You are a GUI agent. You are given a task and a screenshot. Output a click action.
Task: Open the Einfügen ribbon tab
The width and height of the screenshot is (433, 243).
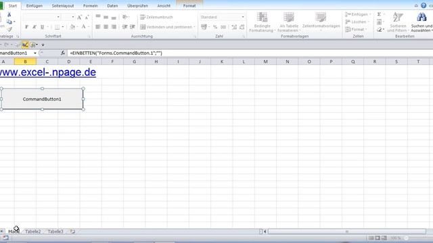tap(35, 5)
